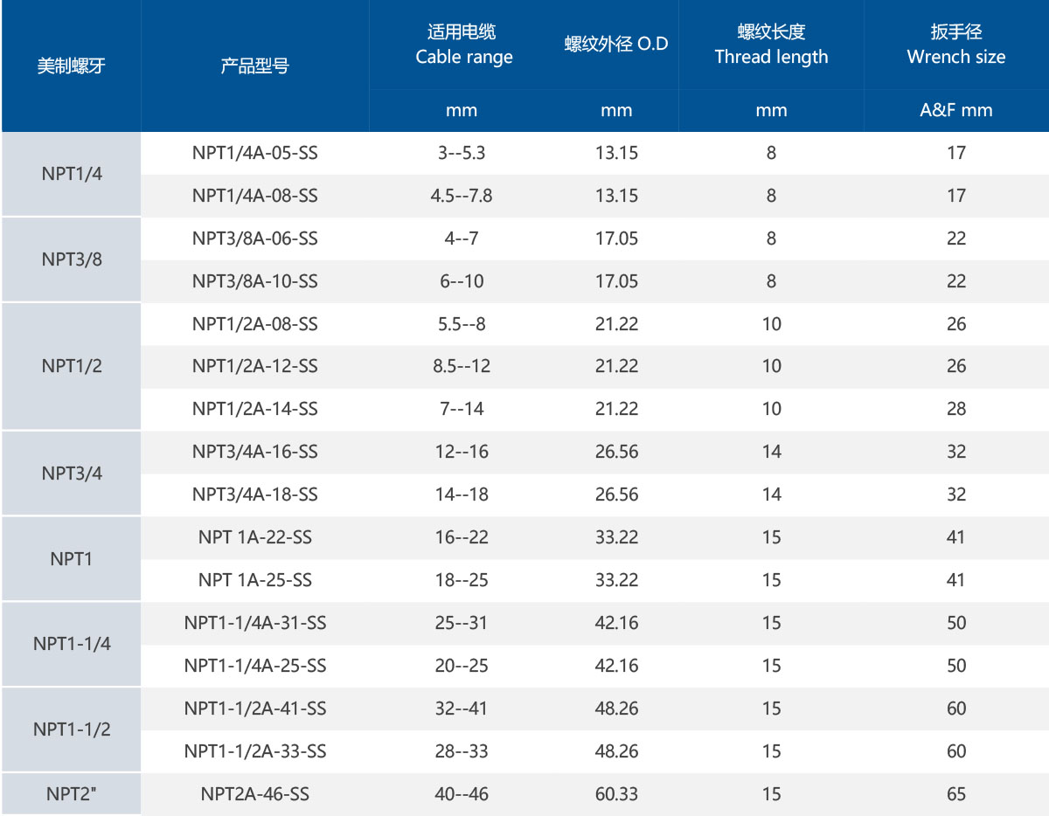
Task: Click the cable range 40--46 value
Action: pyautogui.click(x=463, y=794)
